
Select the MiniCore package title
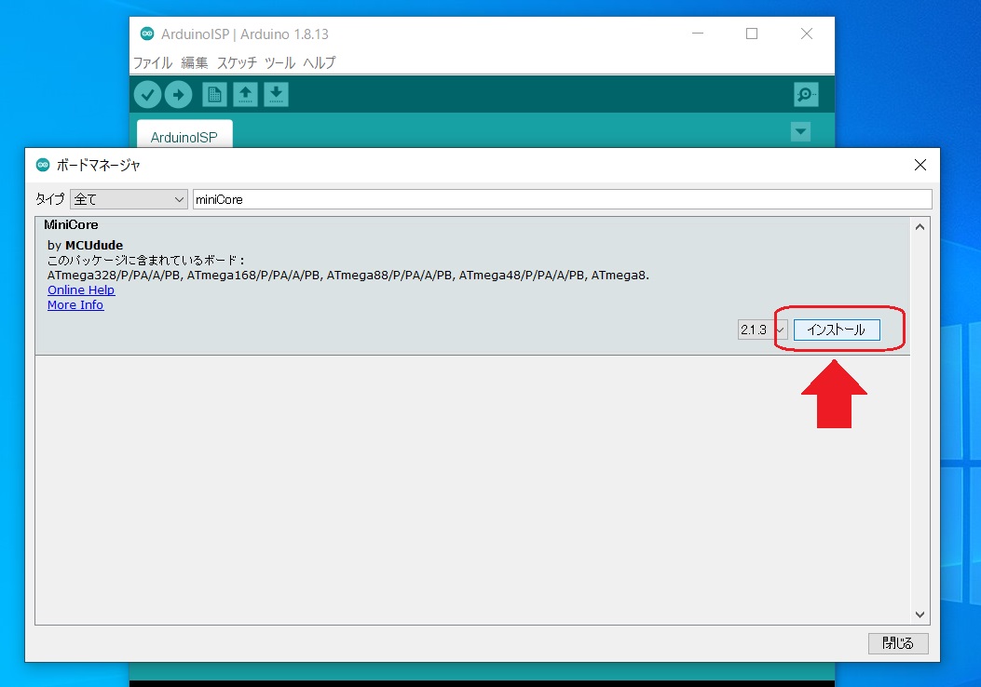point(72,225)
